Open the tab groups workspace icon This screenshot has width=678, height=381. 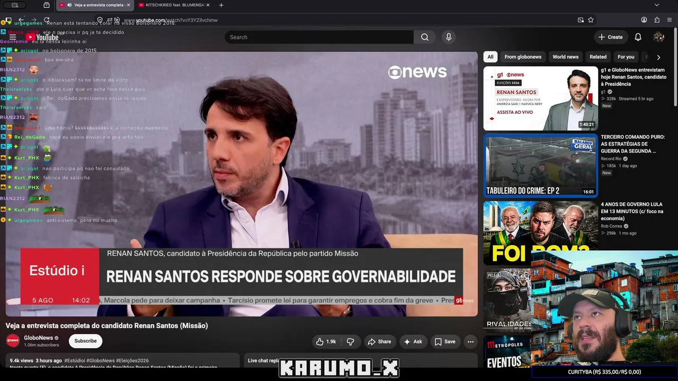47,5
